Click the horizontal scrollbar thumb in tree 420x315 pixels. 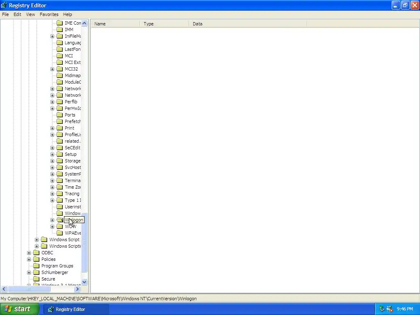point(29,289)
